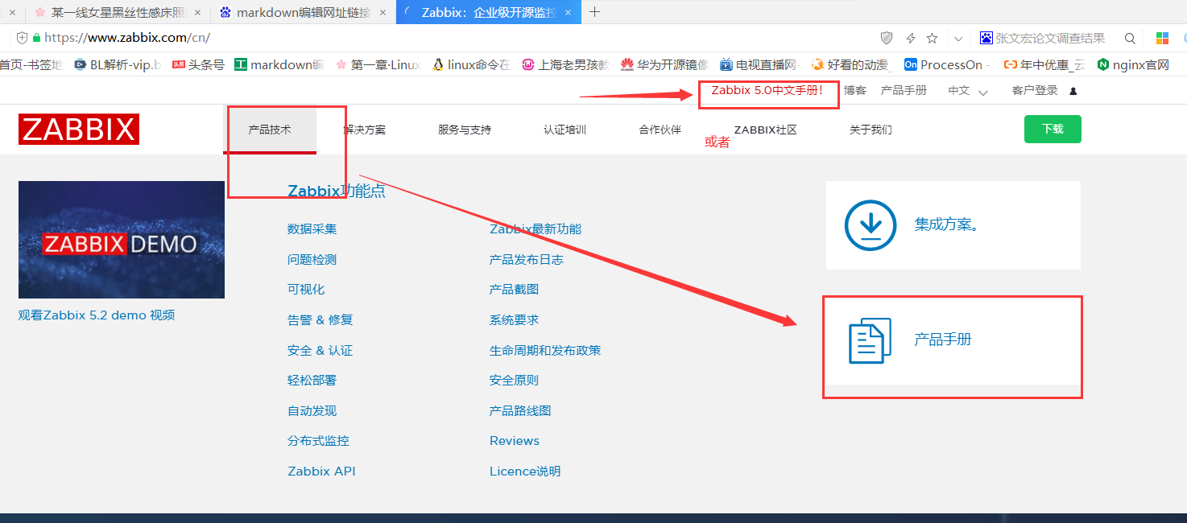Image resolution: width=1187 pixels, height=523 pixels.
Task: Click the Zabbix 5.0中文手册 link
Action: pyautogui.click(x=768, y=90)
